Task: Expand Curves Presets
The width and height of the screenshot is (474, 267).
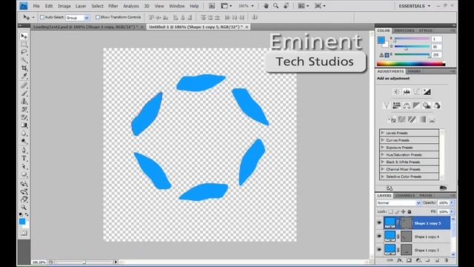Action: click(x=382, y=140)
